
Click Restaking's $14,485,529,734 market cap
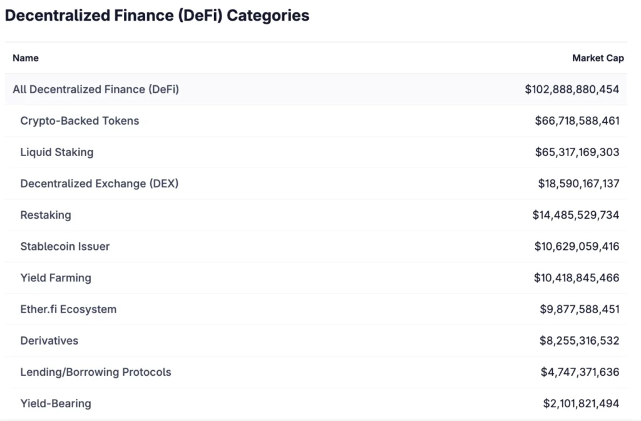[576, 215]
